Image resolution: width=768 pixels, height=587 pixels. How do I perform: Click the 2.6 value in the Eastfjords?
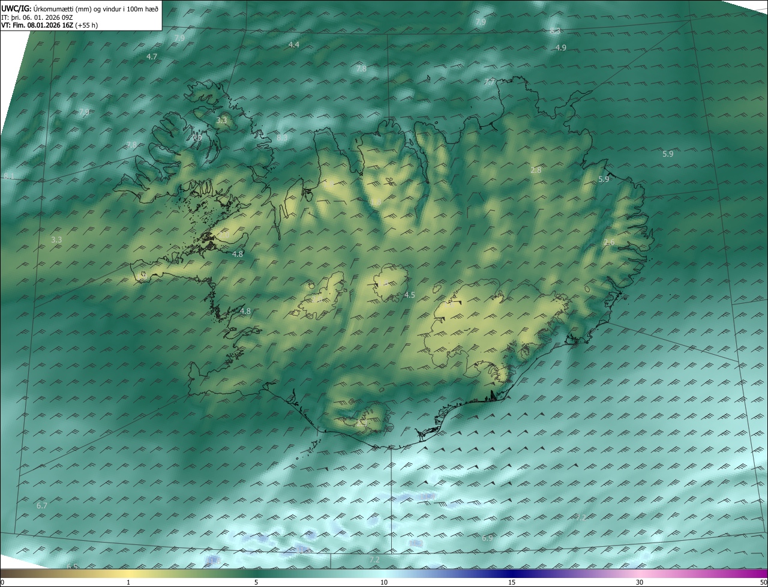click(x=609, y=242)
